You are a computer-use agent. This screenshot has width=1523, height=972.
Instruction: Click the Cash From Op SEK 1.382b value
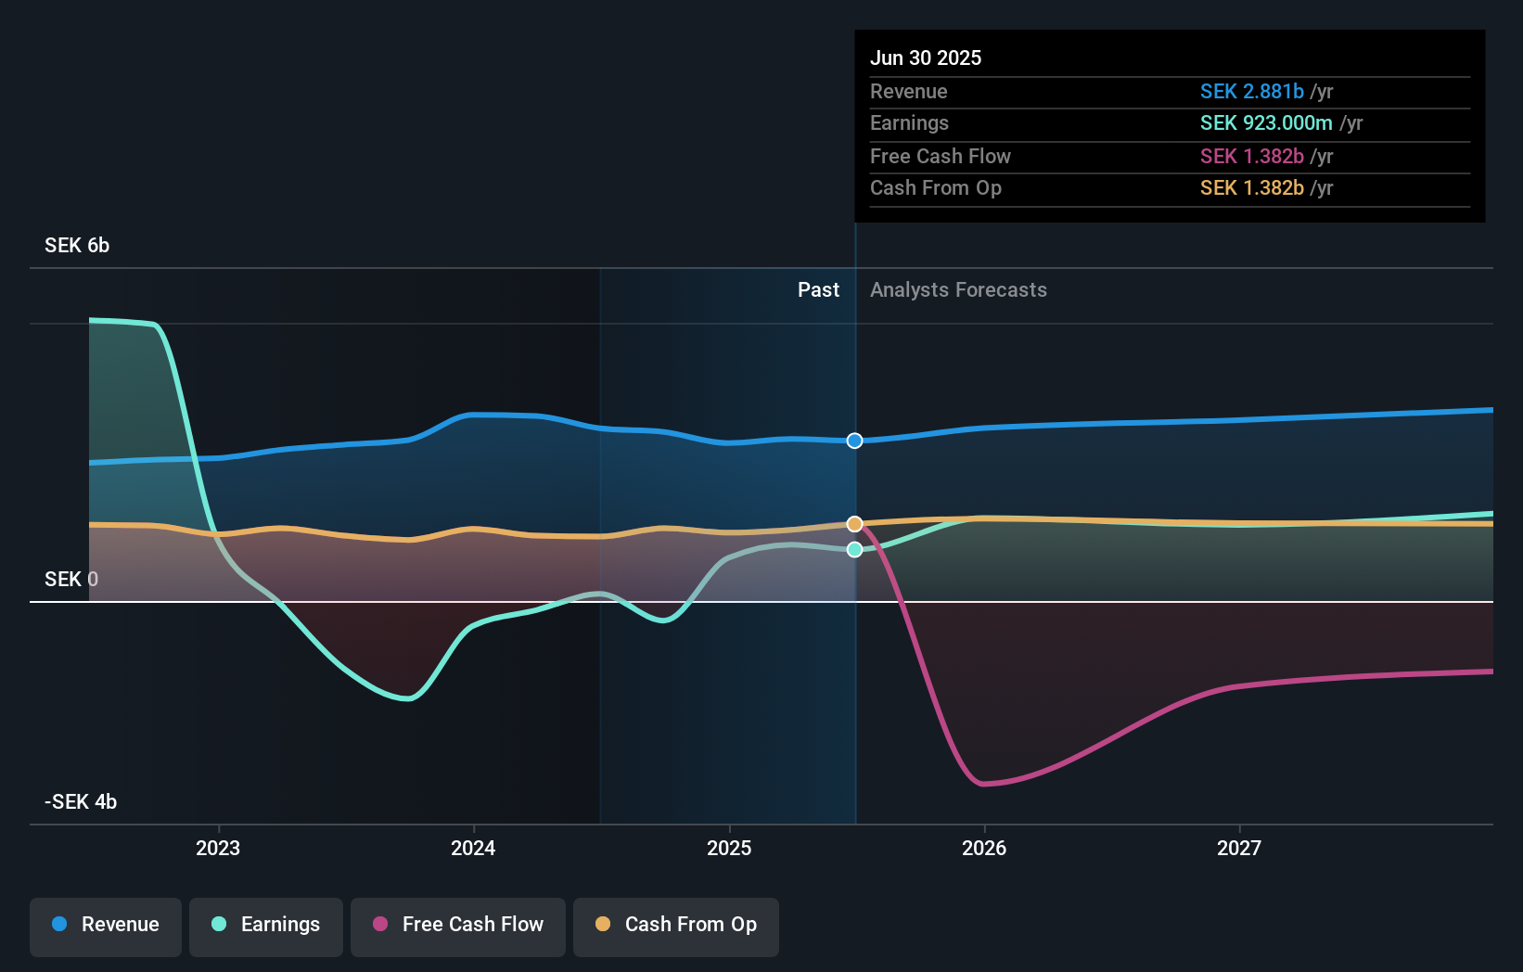click(x=1252, y=187)
